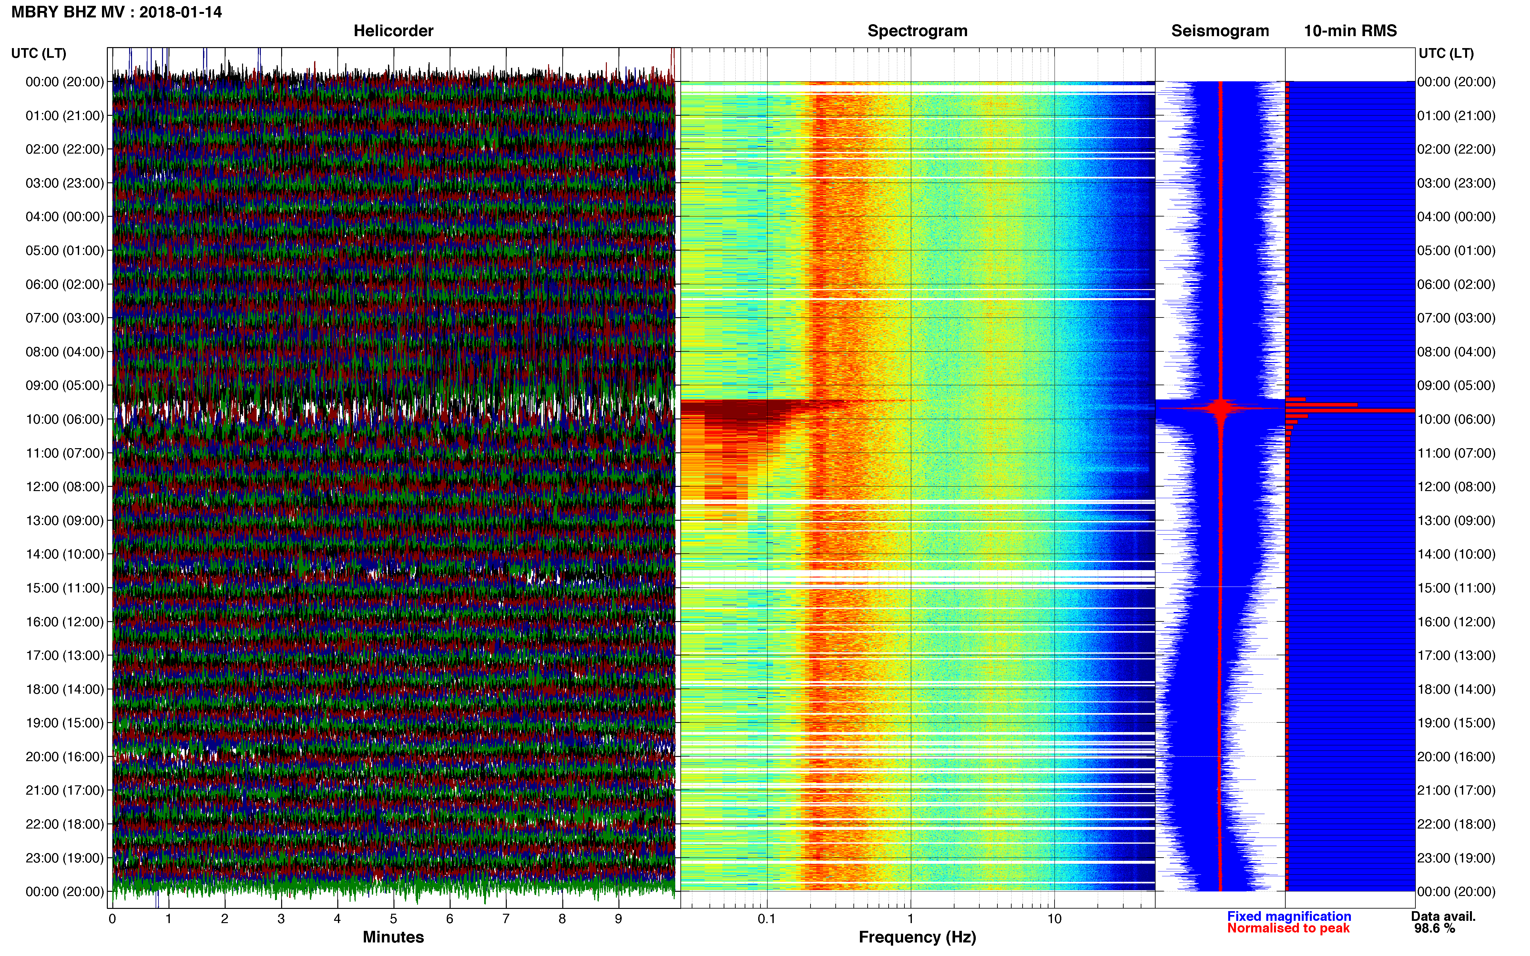Click the right 'UTC (LT)' axis header
The height and width of the screenshot is (956, 1530).
point(1446,53)
